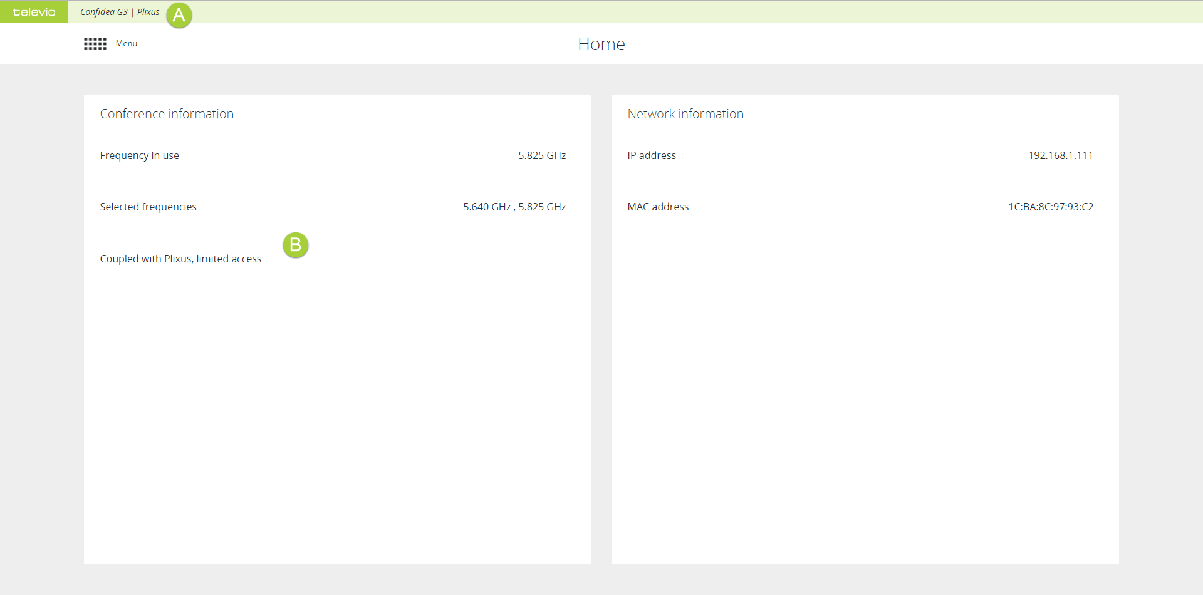Screen dimensions: 1203x595
Task: Click the green circle marker A
Action: click(179, 15)
